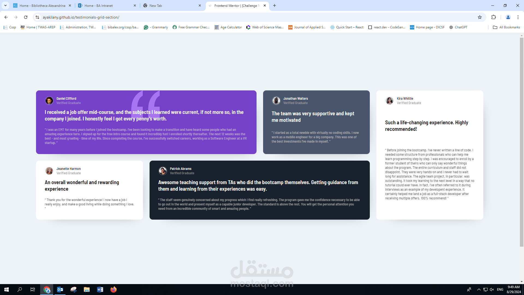Click the back navigation arrow
This screenshot has height=295, width=524.
click(x=6, y=17)
